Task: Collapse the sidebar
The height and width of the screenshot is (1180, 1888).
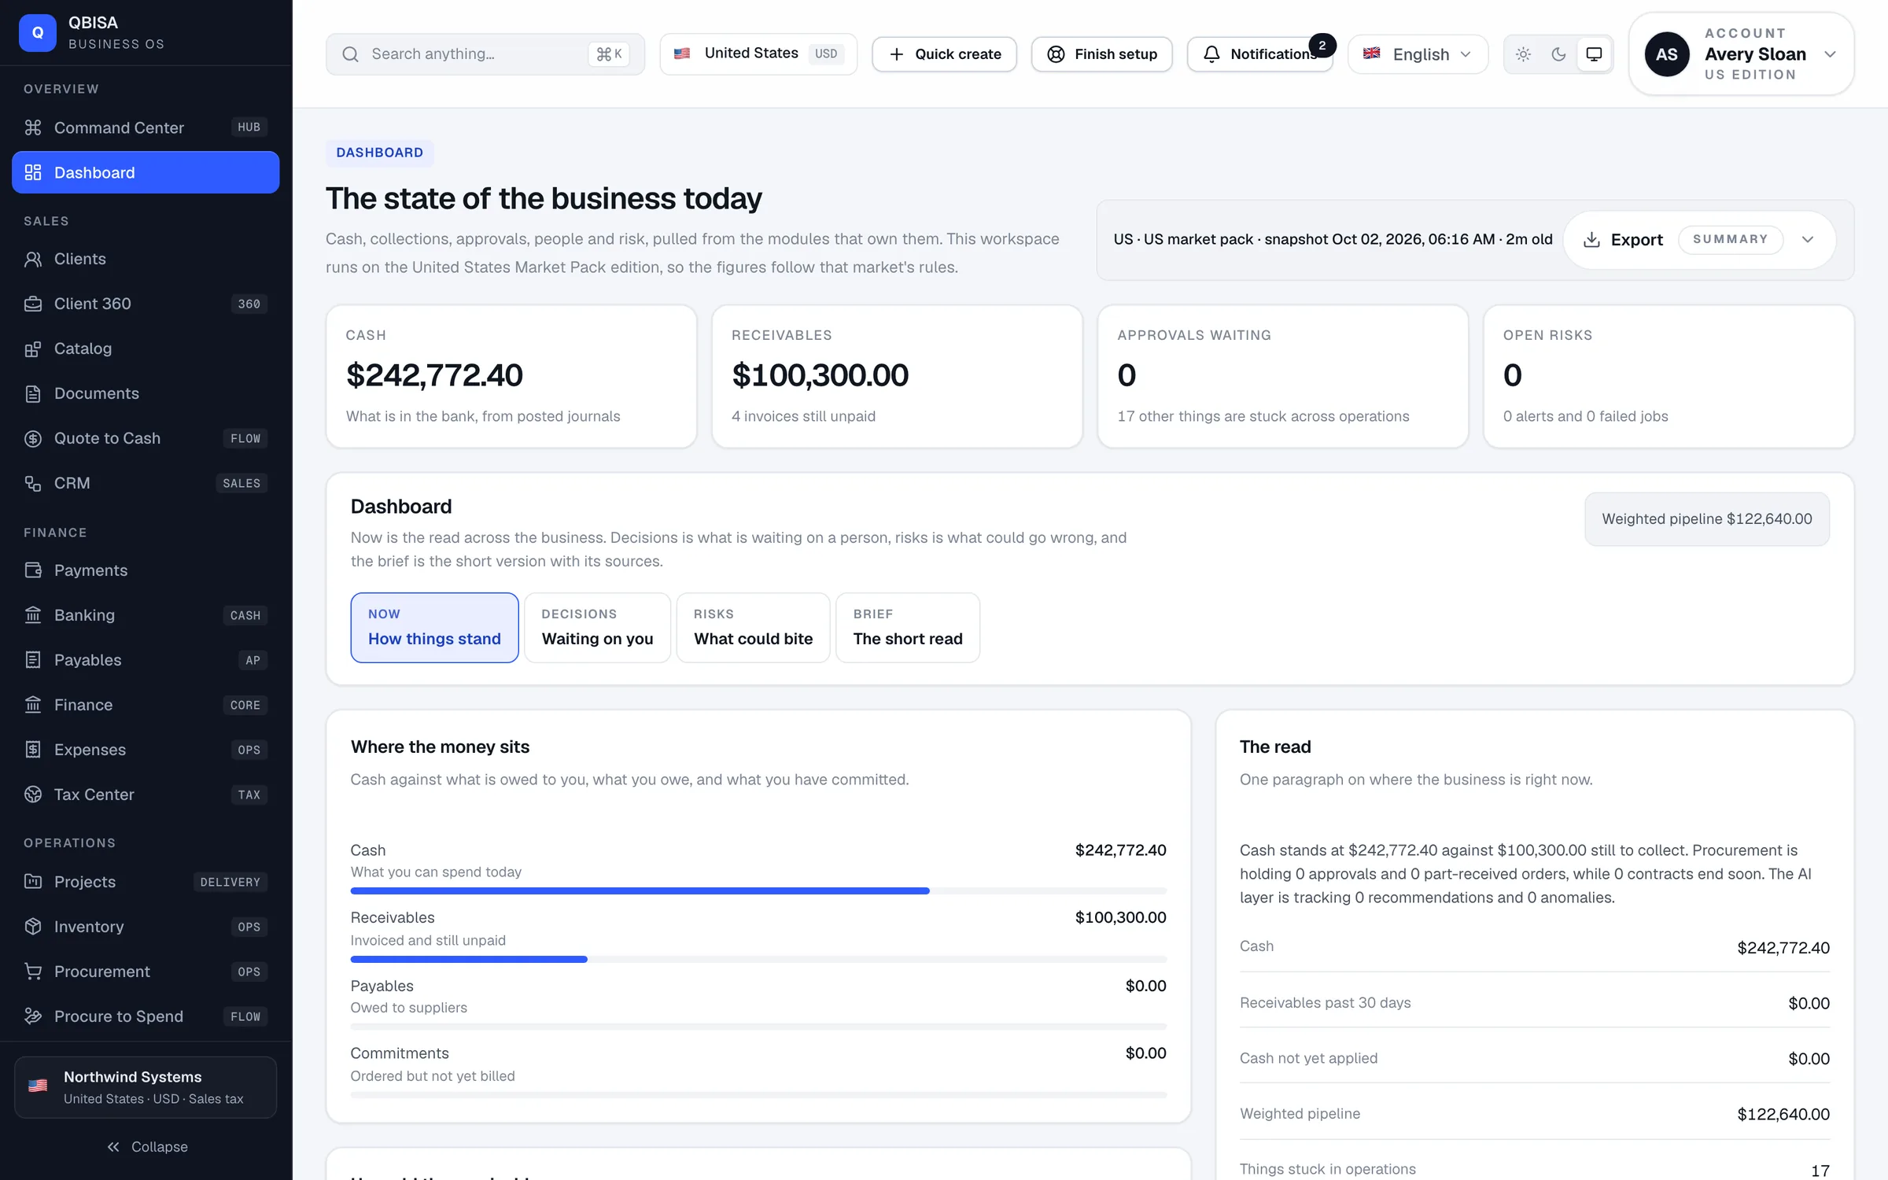Action: 147,1147
